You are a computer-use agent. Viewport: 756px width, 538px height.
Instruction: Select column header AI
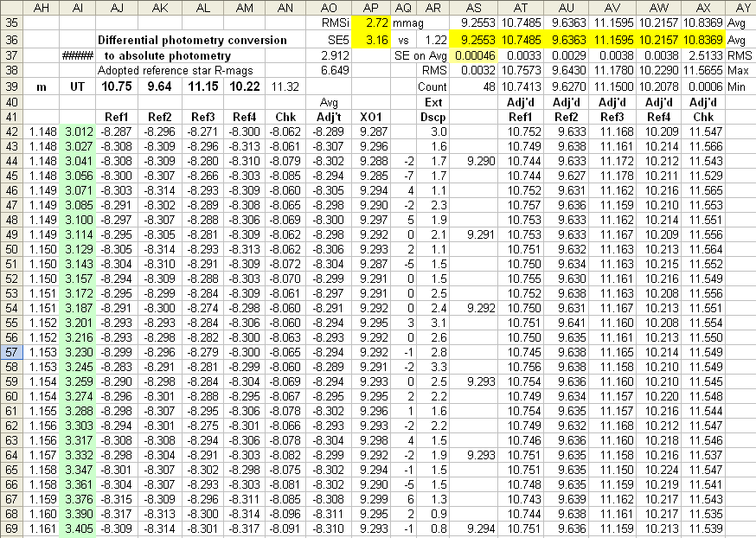(78, 8)
